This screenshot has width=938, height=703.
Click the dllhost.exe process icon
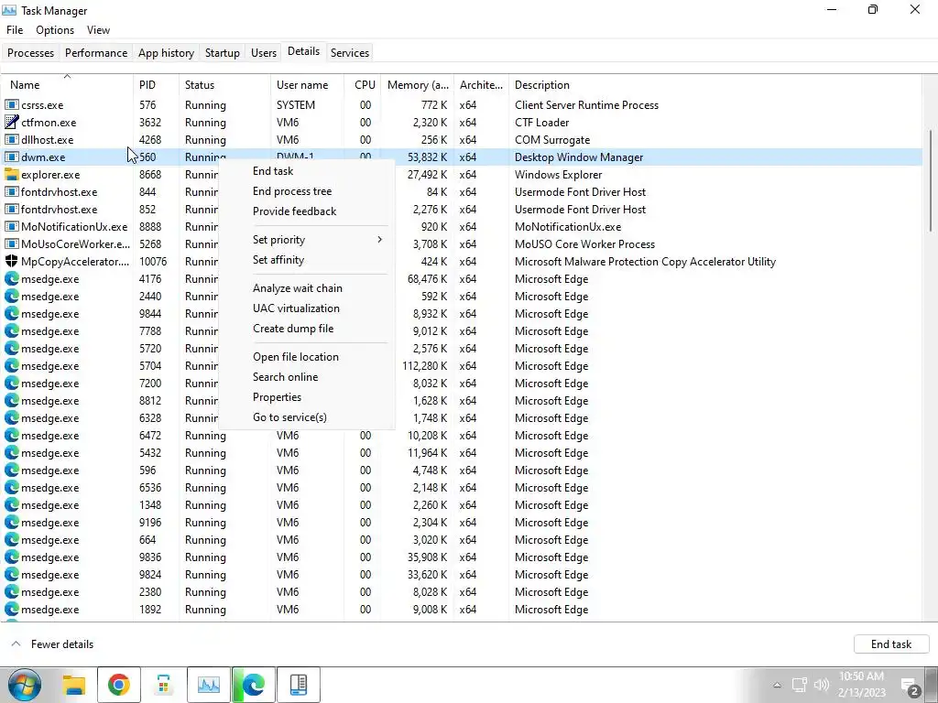11,140
